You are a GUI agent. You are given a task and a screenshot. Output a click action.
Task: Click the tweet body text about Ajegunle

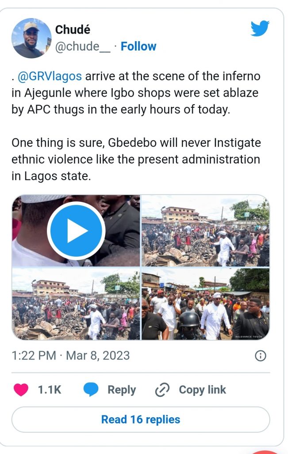coord(133,93)
